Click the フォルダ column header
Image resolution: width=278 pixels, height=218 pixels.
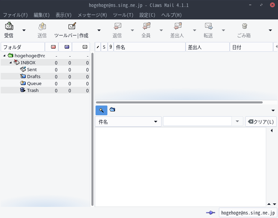tap(23, 47)
